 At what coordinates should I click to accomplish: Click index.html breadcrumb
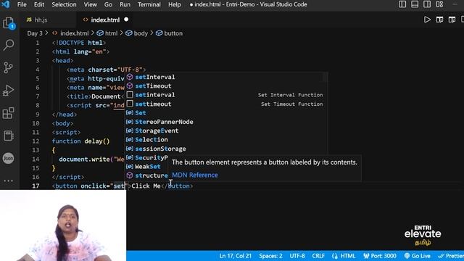(x=74, y=33)
